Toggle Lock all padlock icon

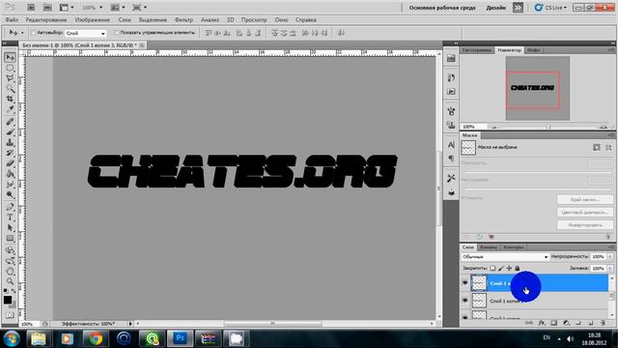(518, 269)
